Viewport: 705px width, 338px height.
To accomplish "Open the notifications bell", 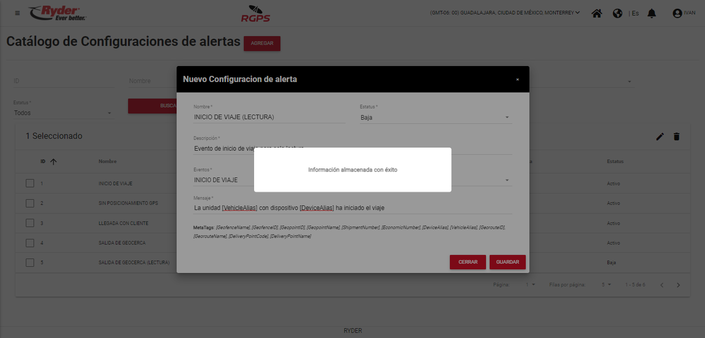I will [652, 13].
